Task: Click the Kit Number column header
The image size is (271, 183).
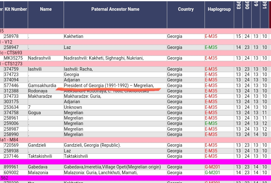Action: tap(16, 9)
